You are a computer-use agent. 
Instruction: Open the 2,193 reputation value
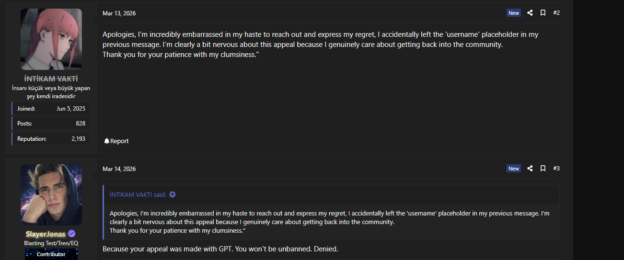click(79, 139)
